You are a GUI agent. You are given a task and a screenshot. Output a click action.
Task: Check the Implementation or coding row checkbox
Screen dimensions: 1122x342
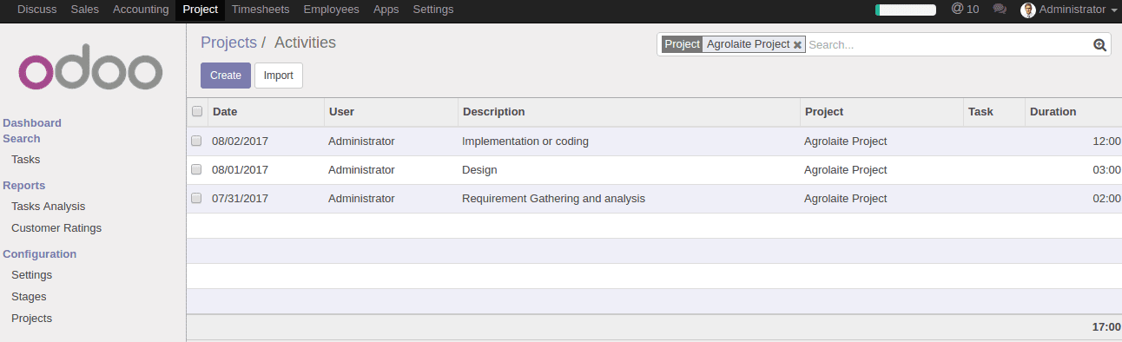(196, 141)
